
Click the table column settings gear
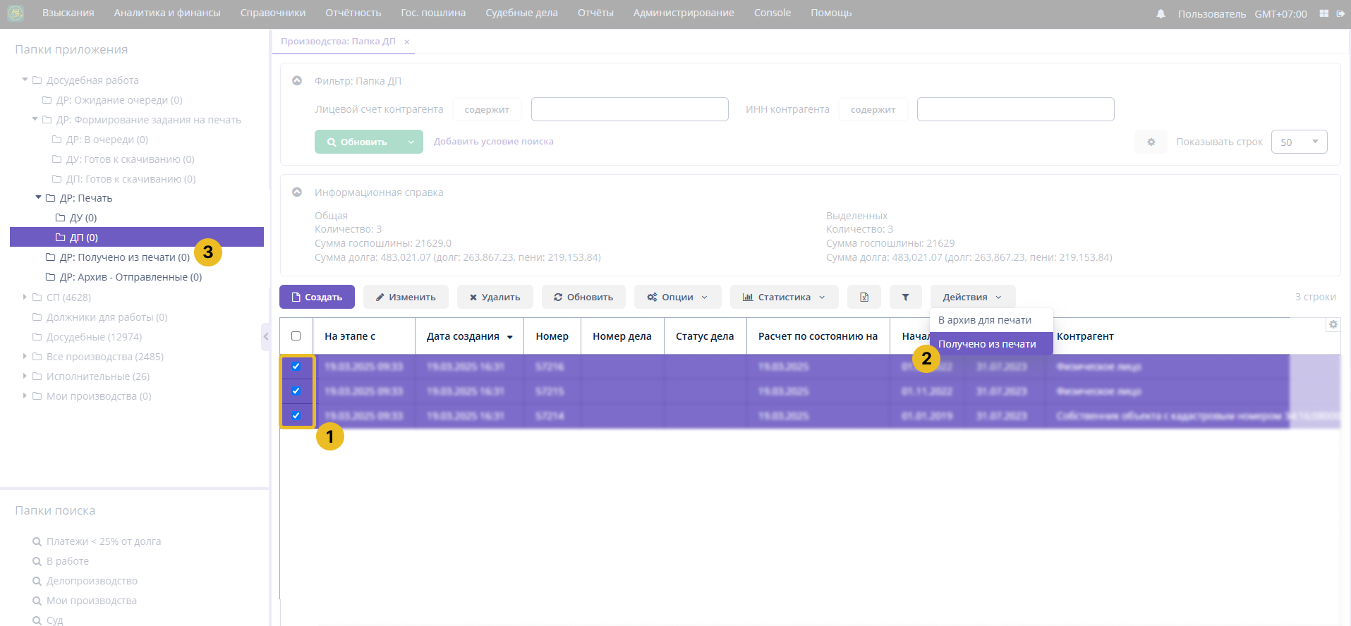(x=1333, y=325)
